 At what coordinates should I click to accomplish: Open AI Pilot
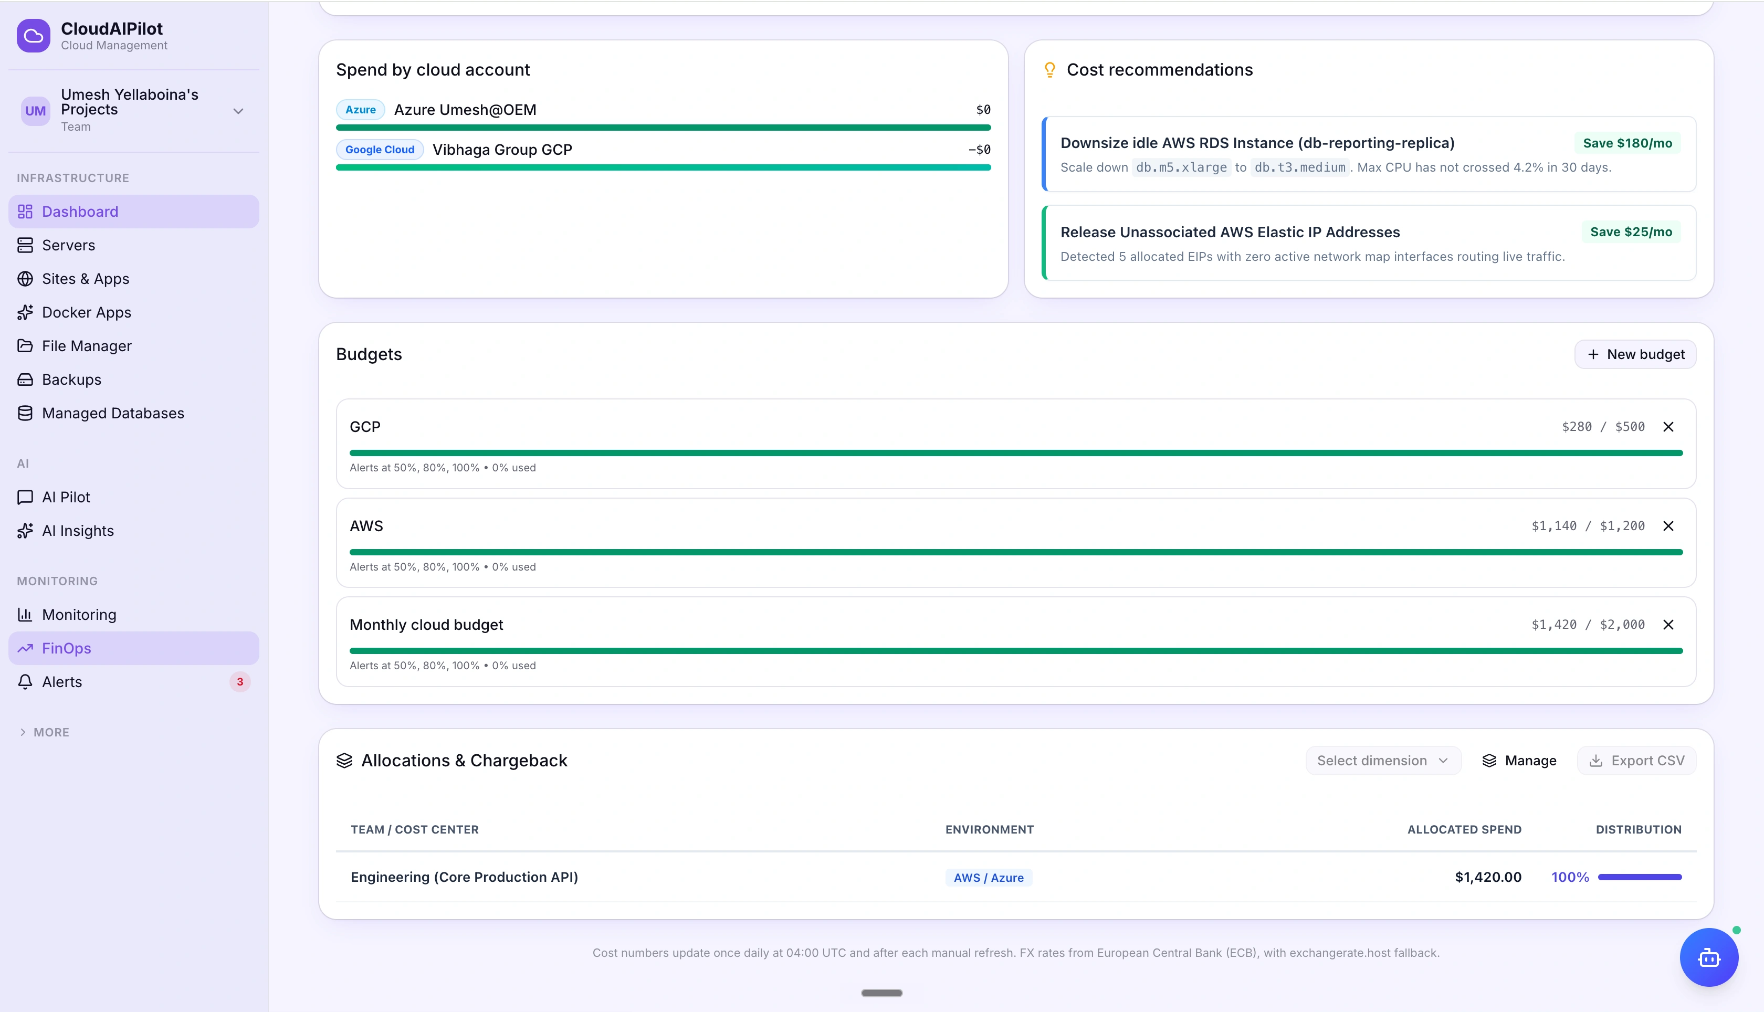coord(133,497)
